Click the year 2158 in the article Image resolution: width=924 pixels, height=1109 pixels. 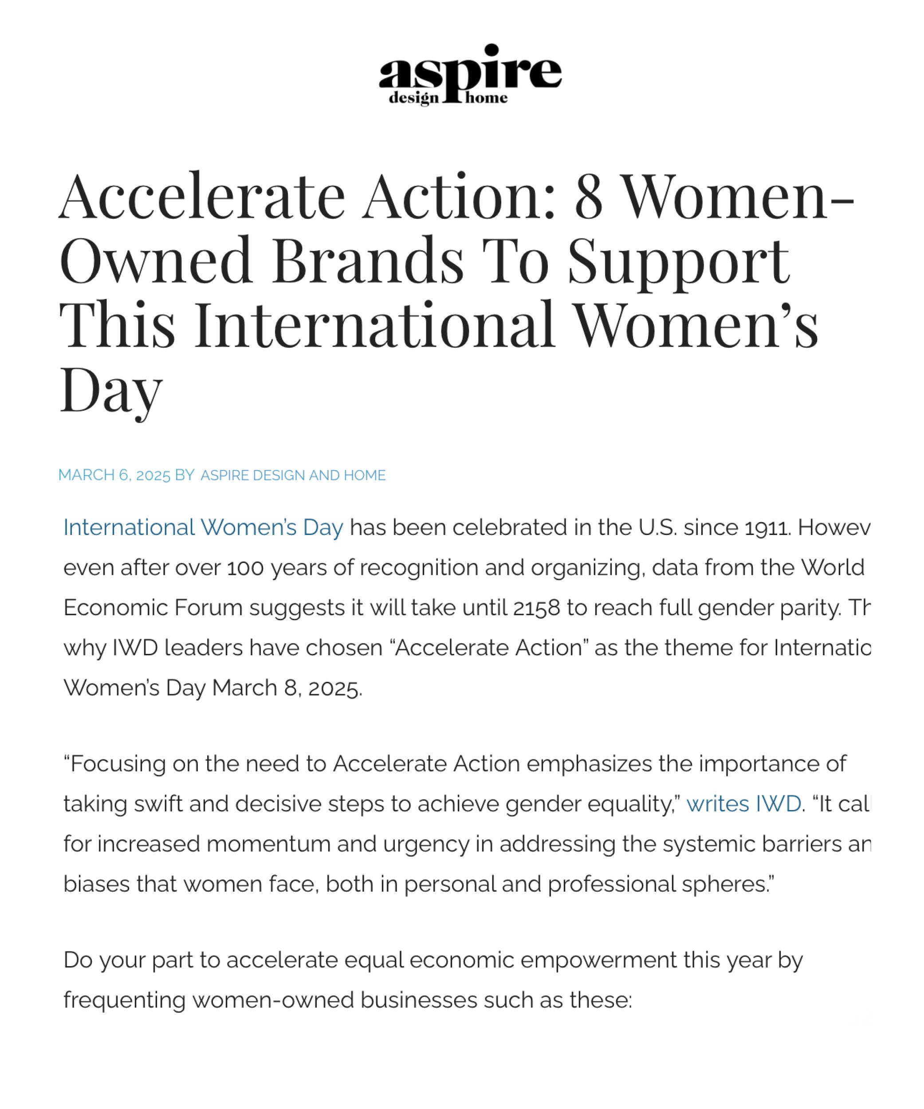[x=536, y=608]
